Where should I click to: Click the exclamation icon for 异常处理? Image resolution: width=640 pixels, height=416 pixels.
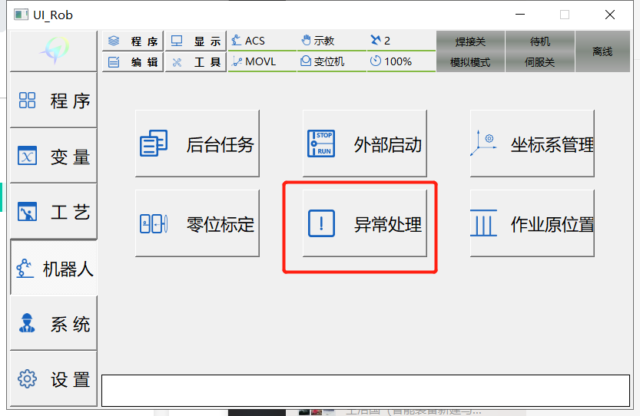pos(321,223)
